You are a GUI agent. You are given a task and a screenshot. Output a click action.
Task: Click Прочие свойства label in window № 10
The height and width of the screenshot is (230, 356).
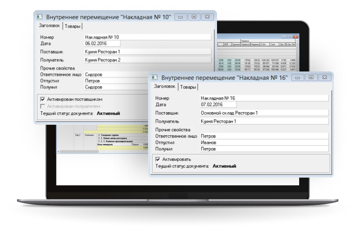[57, 68]
